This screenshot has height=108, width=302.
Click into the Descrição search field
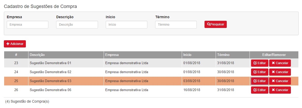click(77, 25)
